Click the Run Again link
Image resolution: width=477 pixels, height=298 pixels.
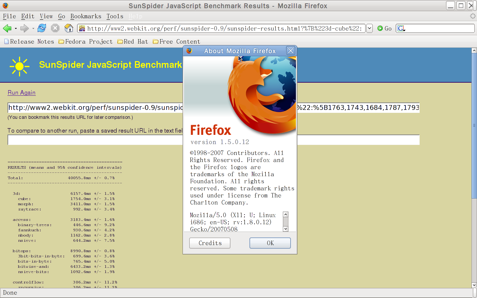click(x=22, y=93)
